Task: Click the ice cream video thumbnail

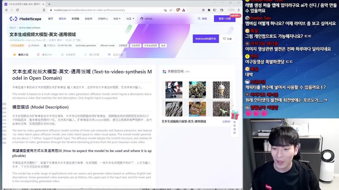Action: tap(221, 90)
